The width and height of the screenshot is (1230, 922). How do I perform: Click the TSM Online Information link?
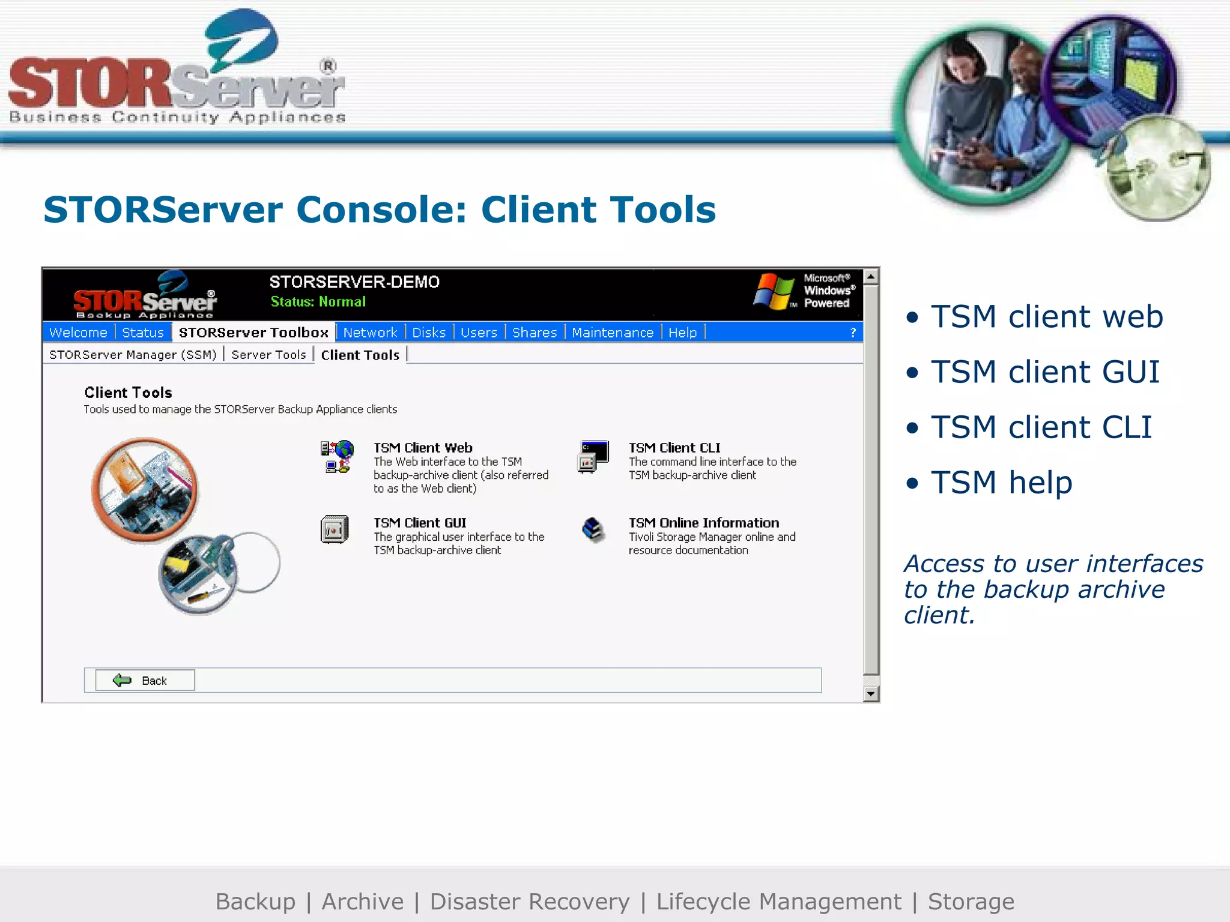click(704, 523)
